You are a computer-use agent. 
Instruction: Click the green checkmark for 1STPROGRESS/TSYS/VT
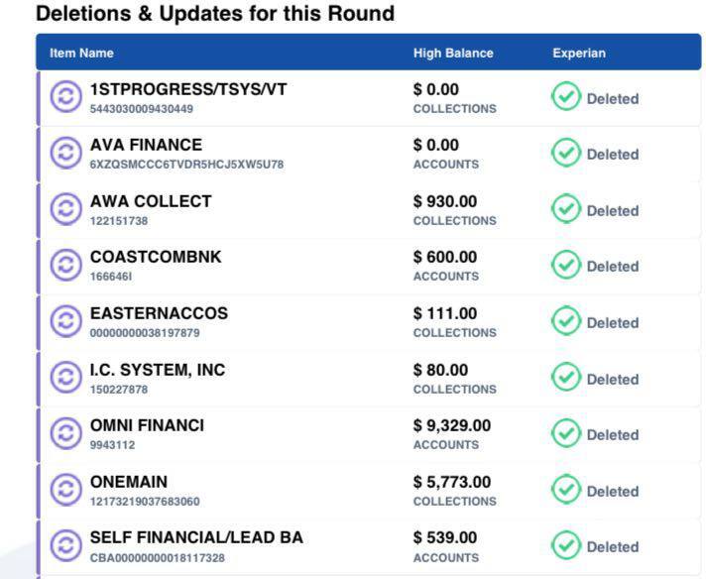566,98
